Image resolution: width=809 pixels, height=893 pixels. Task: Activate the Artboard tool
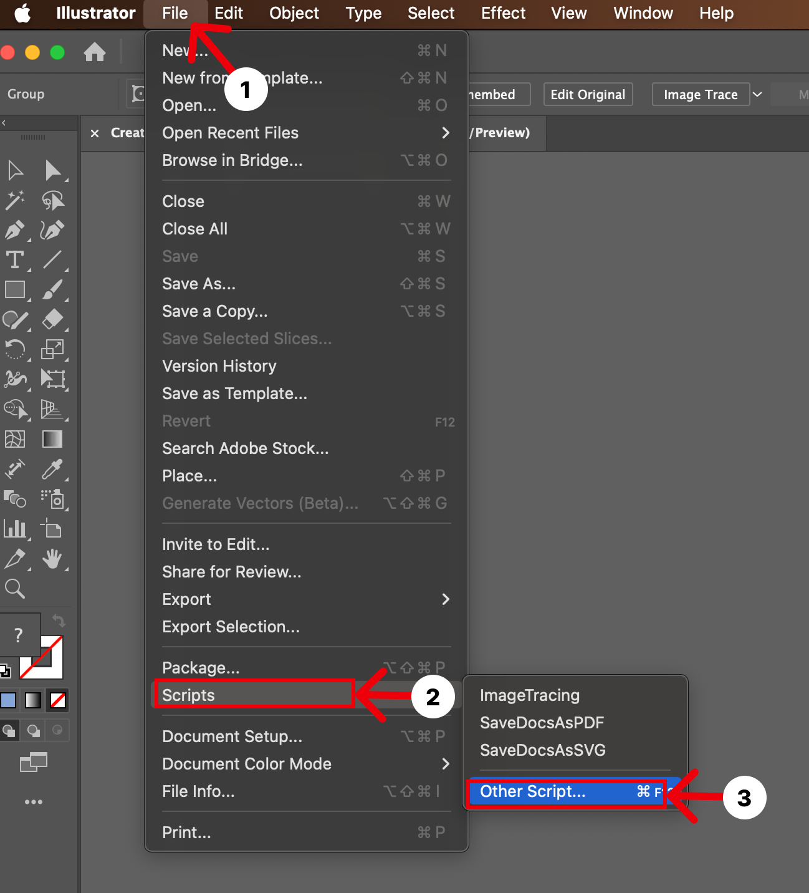coord(52,529)
